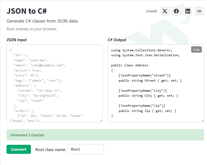Screen dimensions: 207x165
Task: Click 'Runs entirely in your browser.' text
Action: (x=32, y=29)
